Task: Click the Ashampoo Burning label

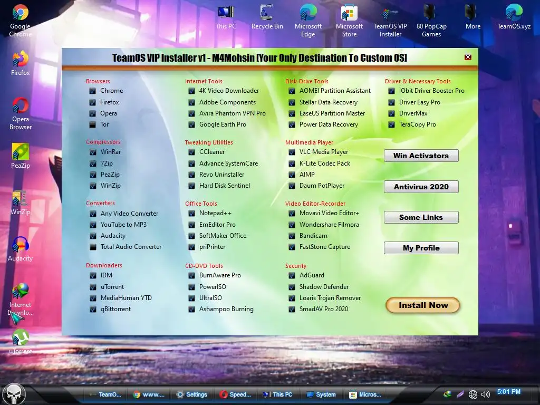Action: pyautogui.click(x=226, y=309)
